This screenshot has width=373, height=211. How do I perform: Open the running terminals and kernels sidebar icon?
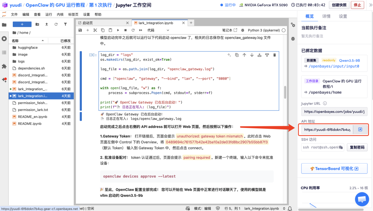click(4, 39)
